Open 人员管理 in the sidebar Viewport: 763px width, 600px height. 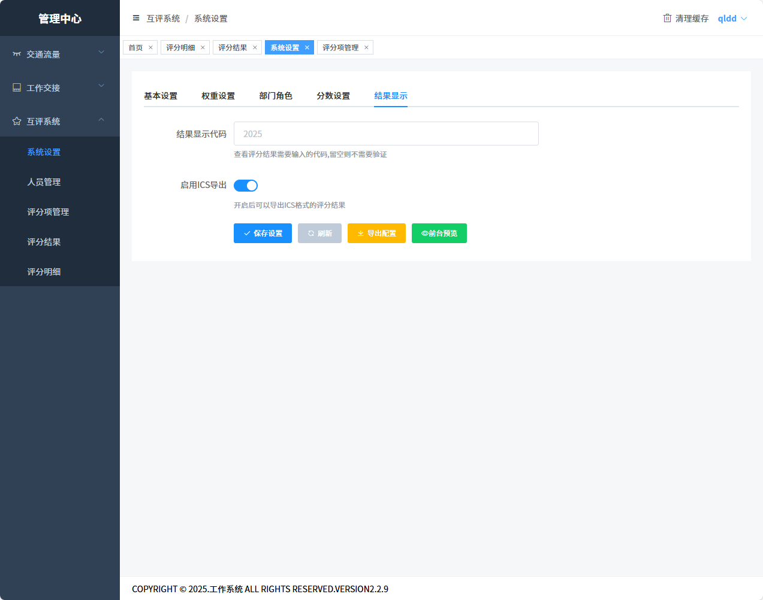tap(44, 182)
